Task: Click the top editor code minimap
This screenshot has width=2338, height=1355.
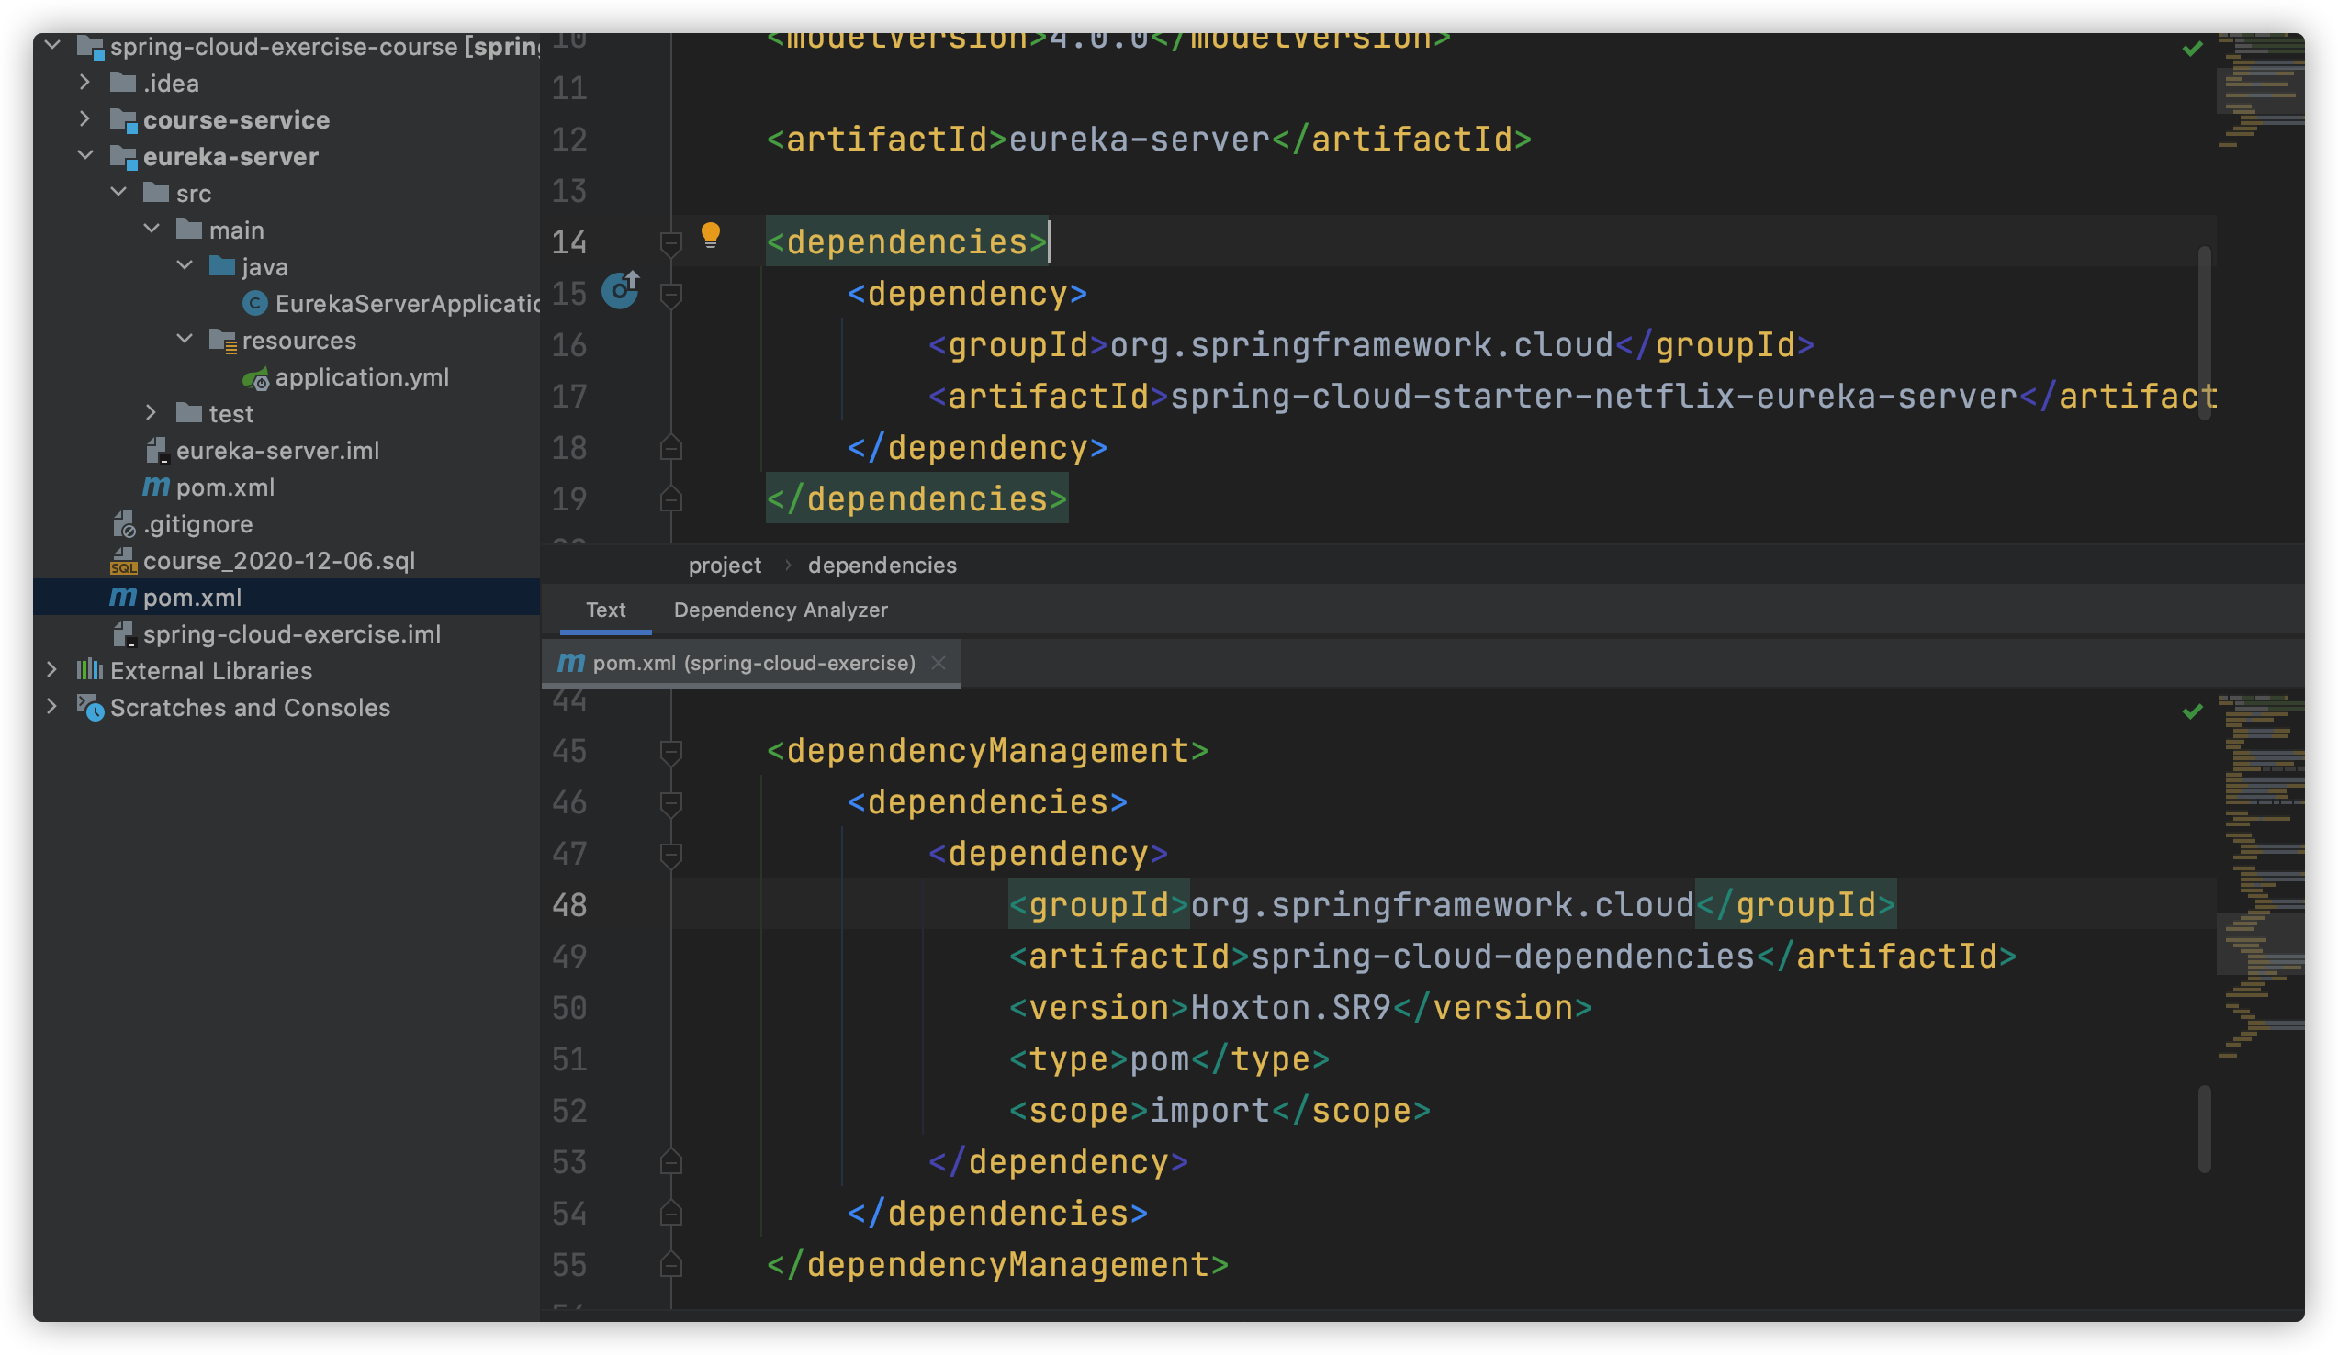Action: 2260,90
